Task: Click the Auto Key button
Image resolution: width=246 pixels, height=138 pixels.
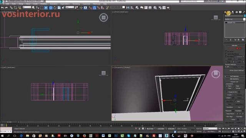Action: click(199, 129)
